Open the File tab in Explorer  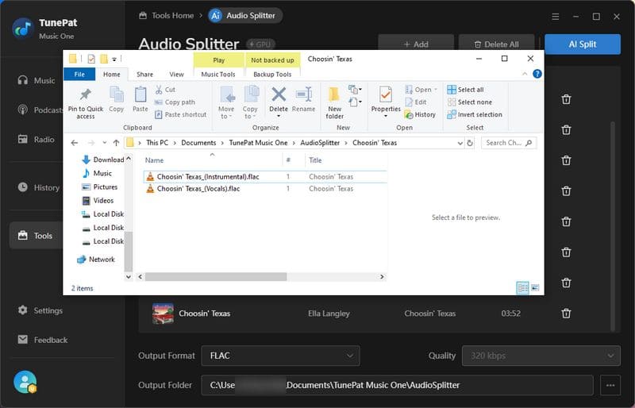pos(79,74)
